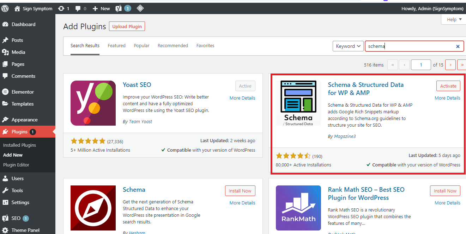The height and width of the screenshot is (234, 466).
Task: Click the Yoast SEO plugin thumbnail
Action: click(93, 103)
